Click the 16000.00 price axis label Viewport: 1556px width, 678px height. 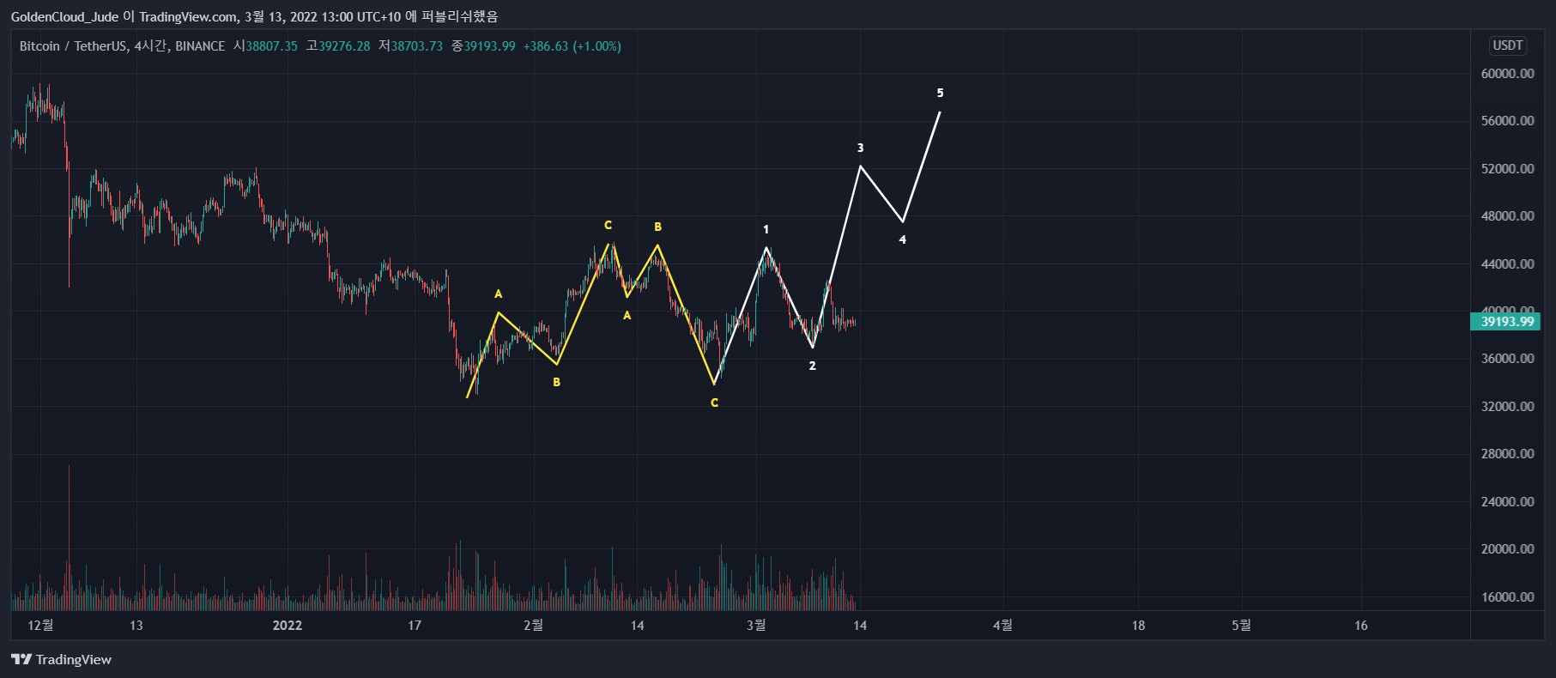1507,597
